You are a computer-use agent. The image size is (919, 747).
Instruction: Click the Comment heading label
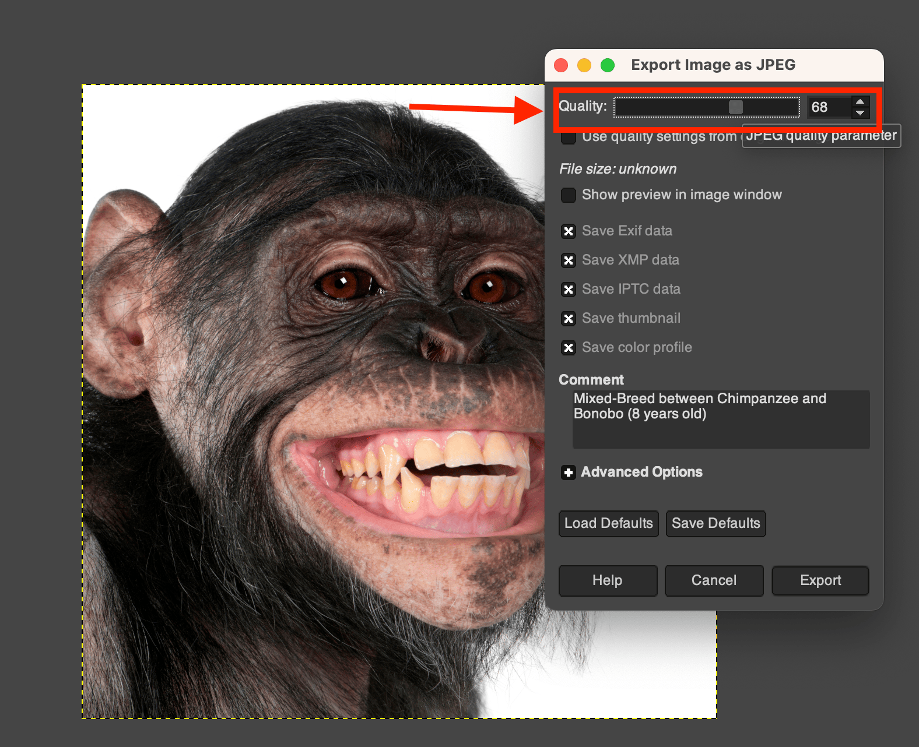(x=591, y=380)
